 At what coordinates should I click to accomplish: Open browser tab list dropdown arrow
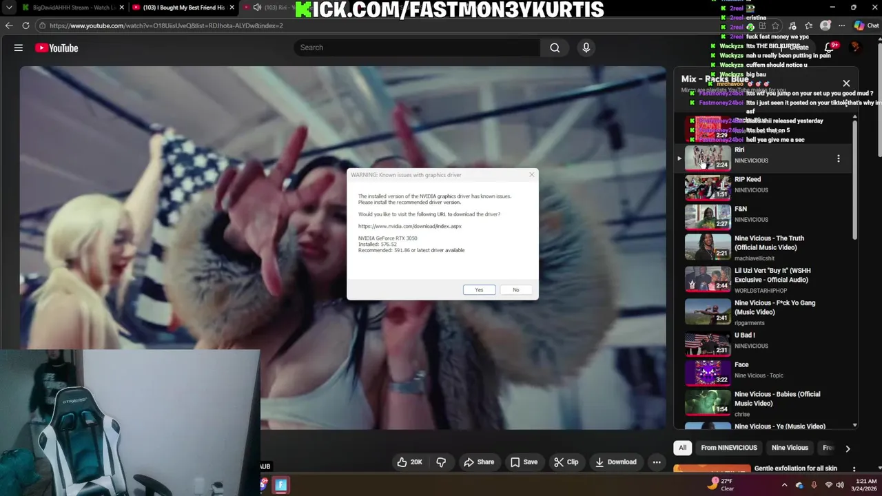(8, 8)
